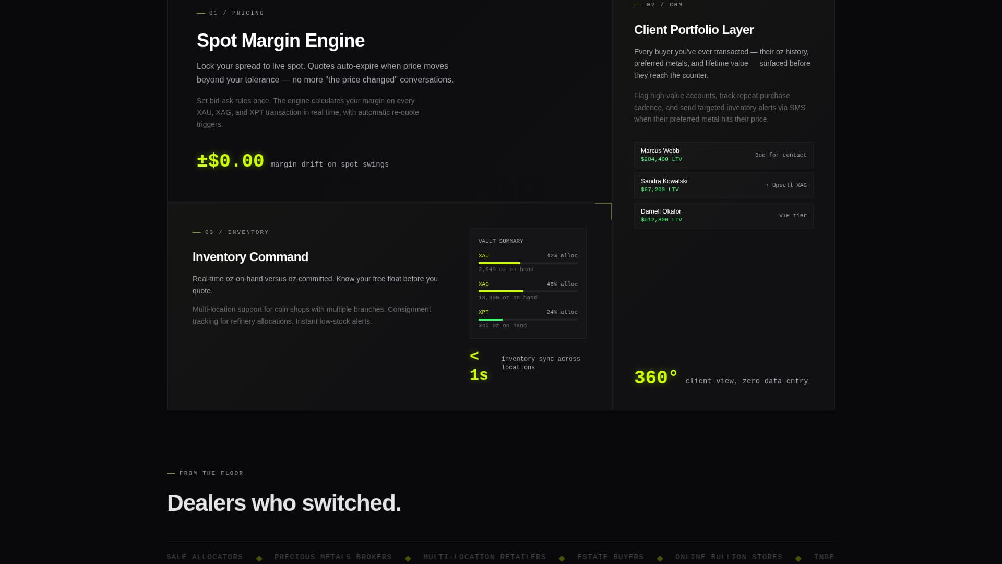Screen dimensions: 1002x564
Task: Click 'ESTATE BUYERS' in the ticker
Action: [611, 557]
